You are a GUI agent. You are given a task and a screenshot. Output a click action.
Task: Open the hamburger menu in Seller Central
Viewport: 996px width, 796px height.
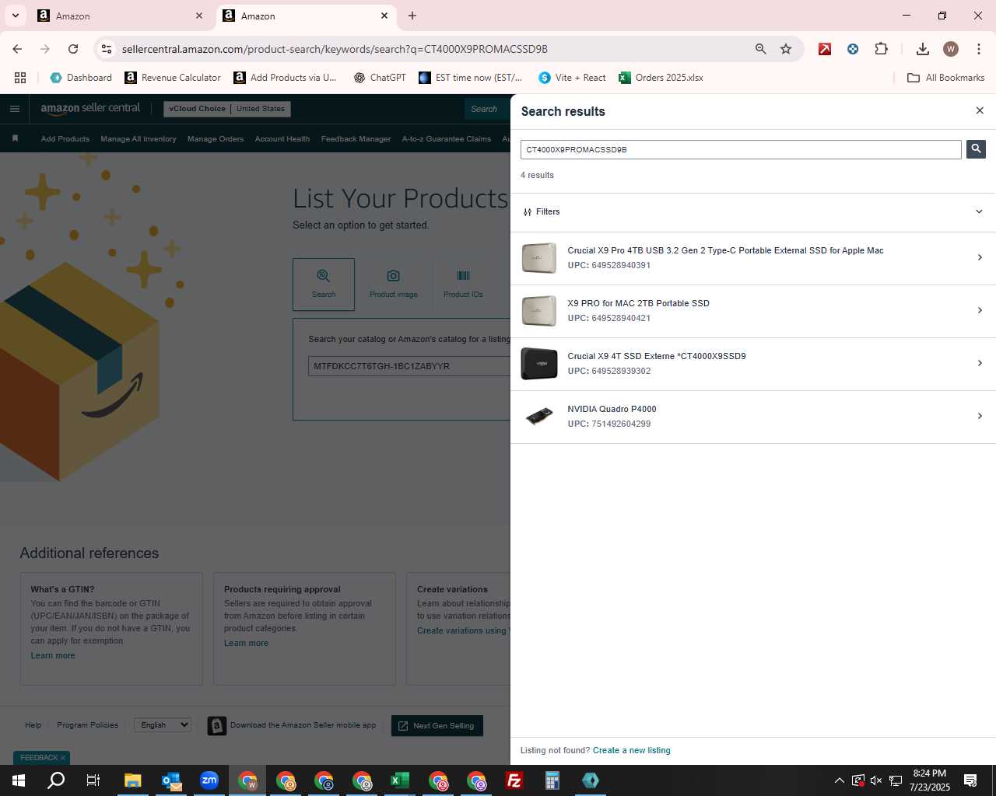pos(14,109)
